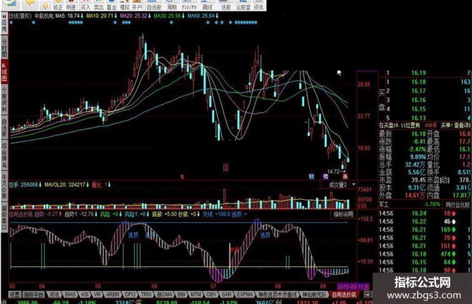Click the 指标平台 button
Image resolution: width=472 pixels, height=304 pixels.
(x=34, y=294)
